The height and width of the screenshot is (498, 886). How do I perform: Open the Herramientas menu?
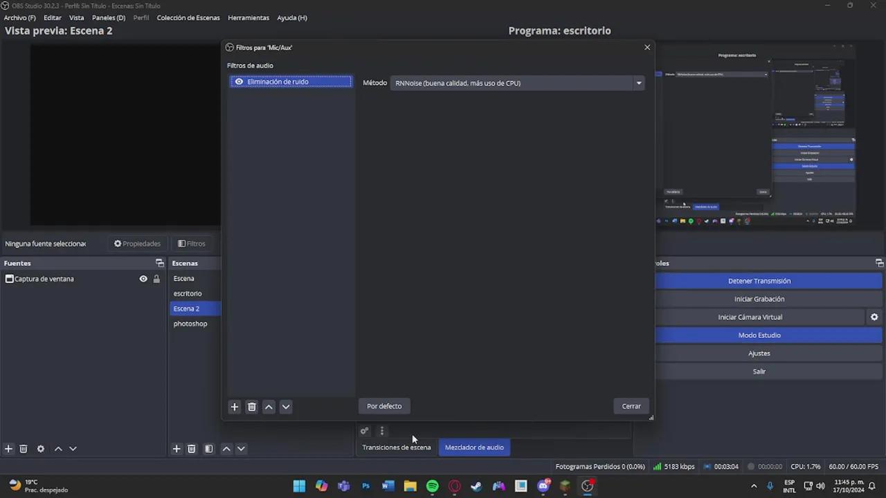248,17
